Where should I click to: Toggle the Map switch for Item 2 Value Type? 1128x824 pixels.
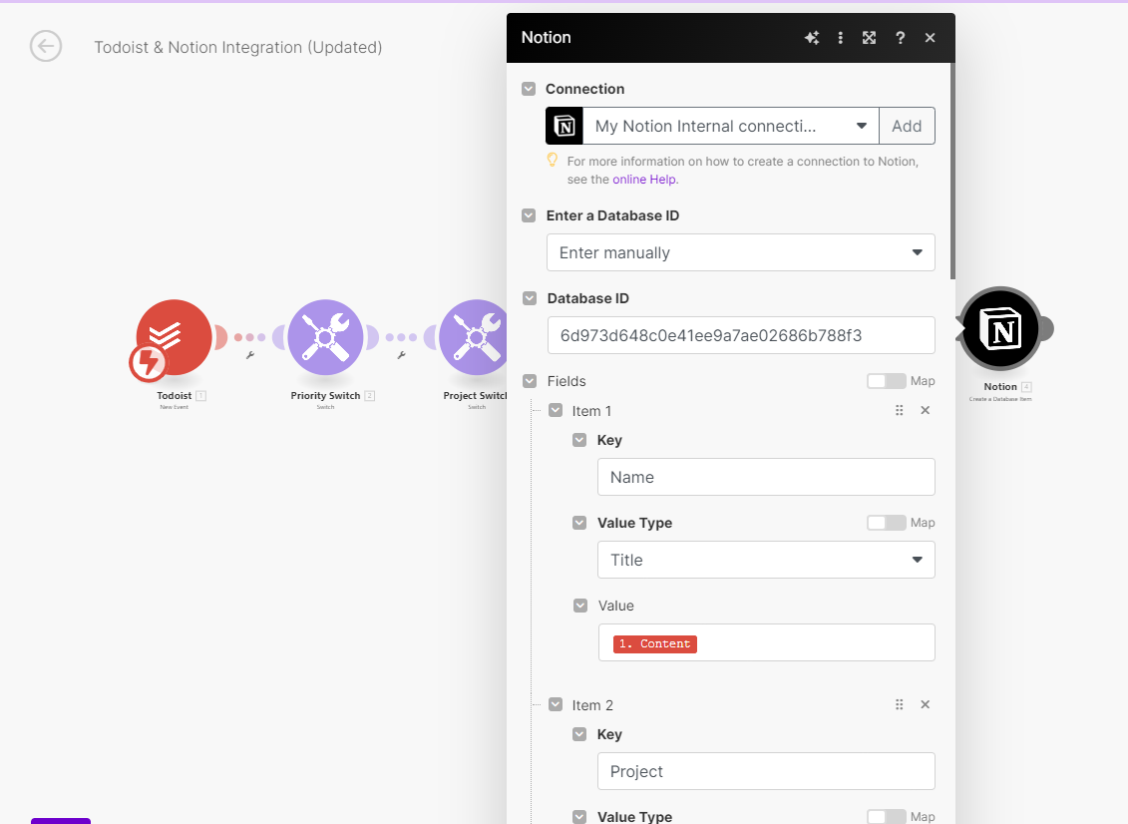coord(887,816)
